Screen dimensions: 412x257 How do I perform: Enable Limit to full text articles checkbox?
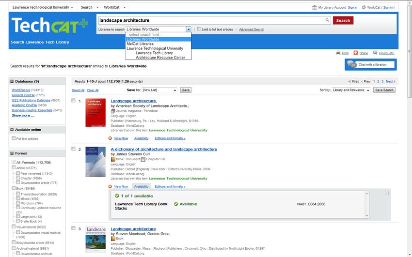[x=199, y=29]
